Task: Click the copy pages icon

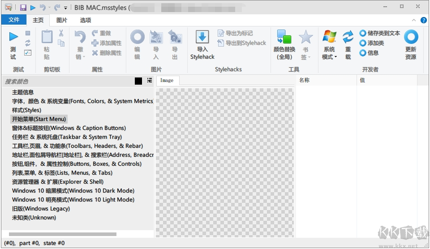Action: tap(61, 43)
